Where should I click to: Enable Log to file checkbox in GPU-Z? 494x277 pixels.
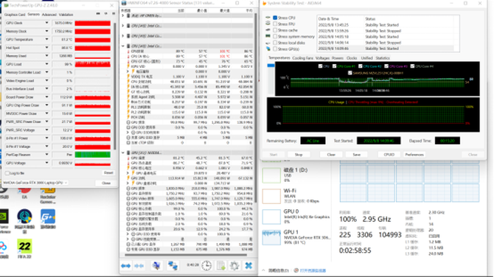coord(7,173)
